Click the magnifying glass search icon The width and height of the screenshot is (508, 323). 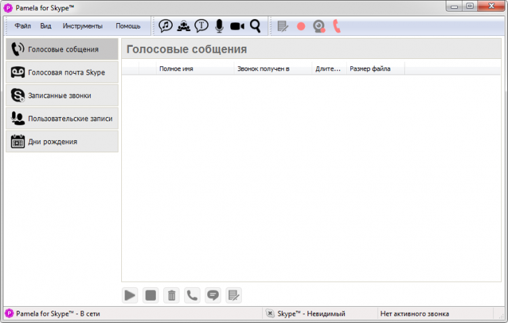255,26
